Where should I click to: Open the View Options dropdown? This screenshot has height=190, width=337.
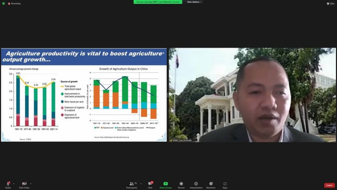(194, 2)
